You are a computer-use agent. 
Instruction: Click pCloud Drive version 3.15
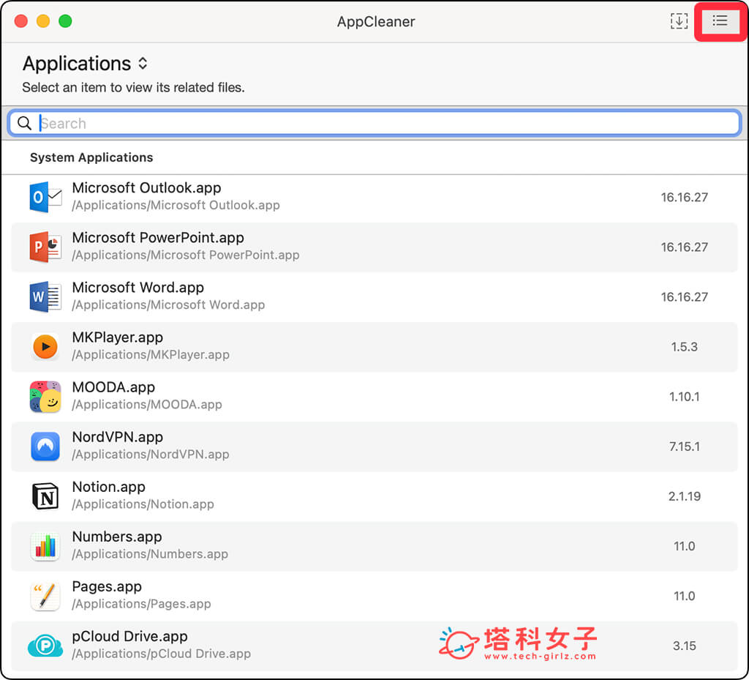point(684,646)
